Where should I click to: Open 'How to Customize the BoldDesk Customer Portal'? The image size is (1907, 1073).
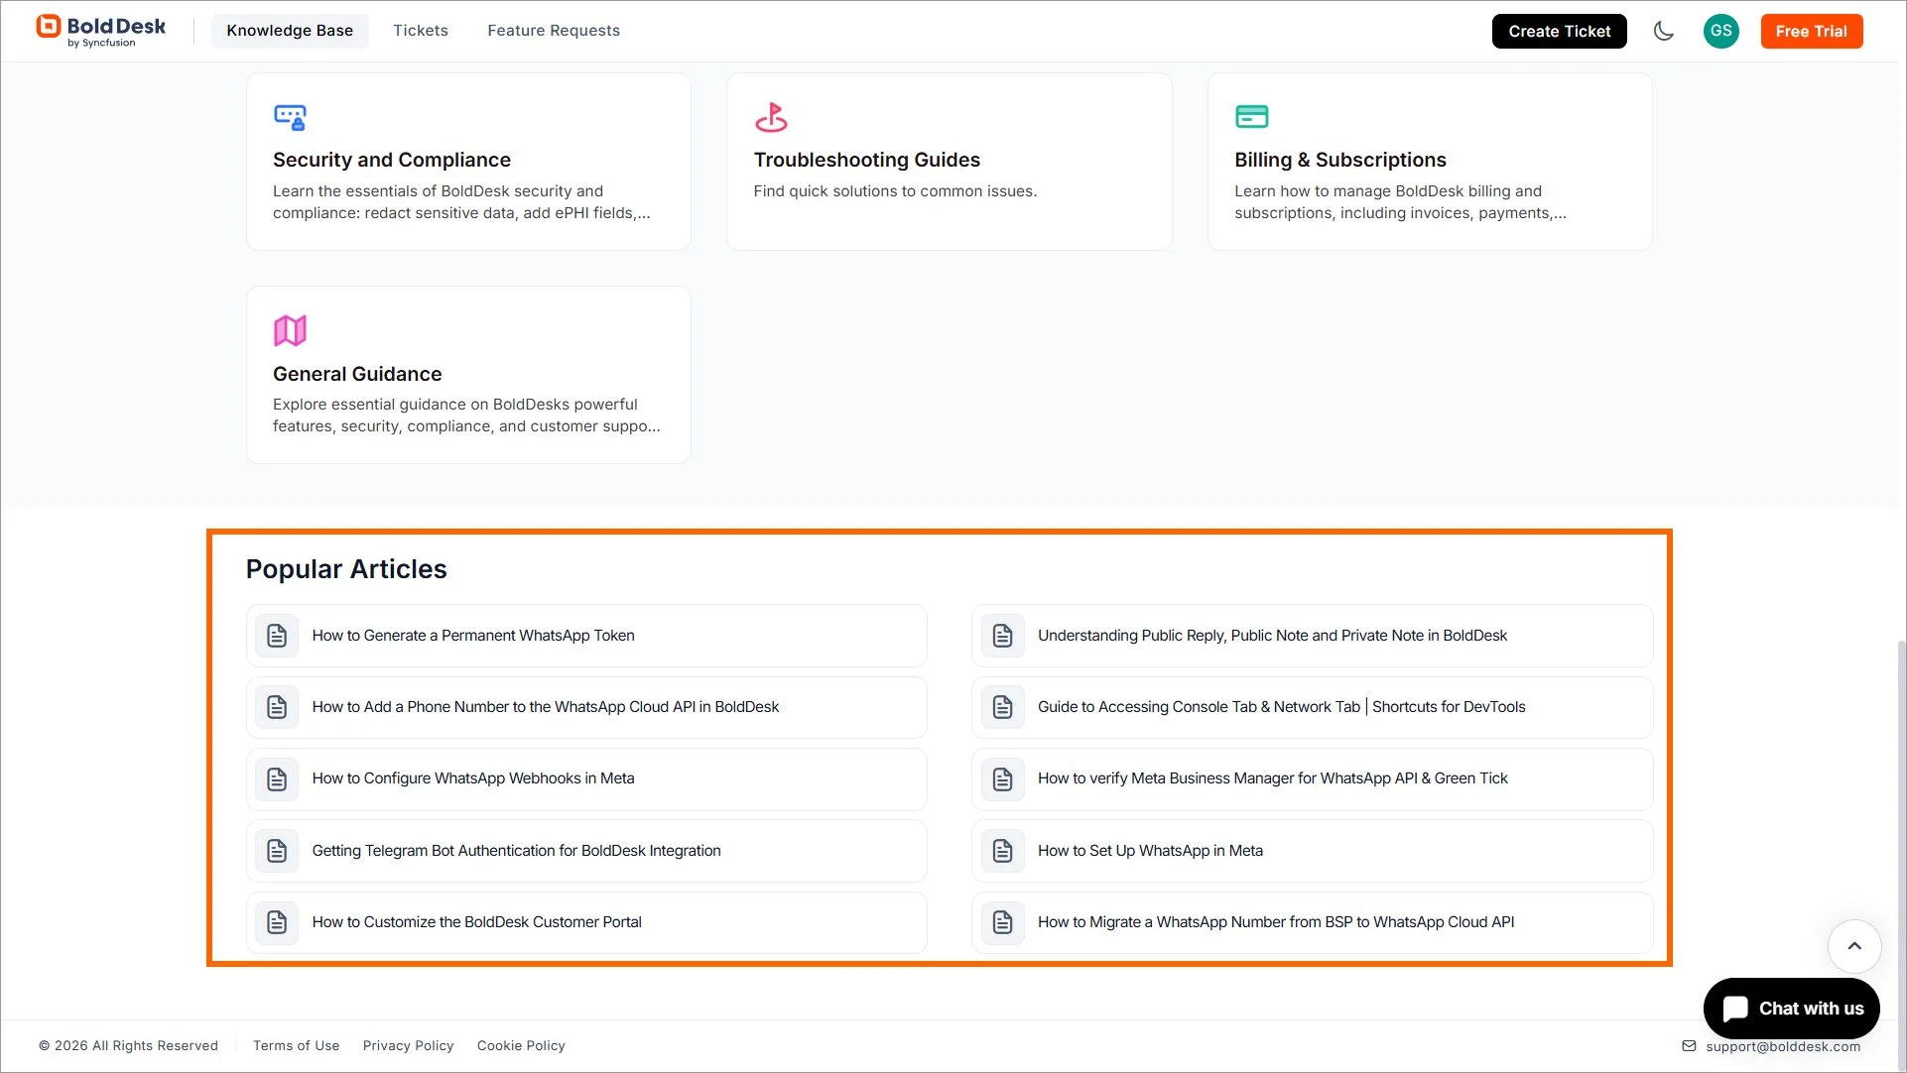point(585,922)
